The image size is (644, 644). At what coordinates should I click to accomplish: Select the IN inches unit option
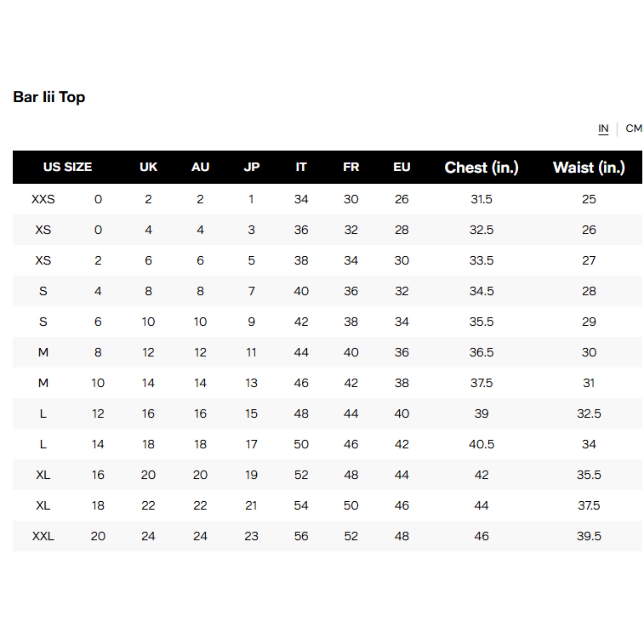pyautogui.click(x=603, y=128)
